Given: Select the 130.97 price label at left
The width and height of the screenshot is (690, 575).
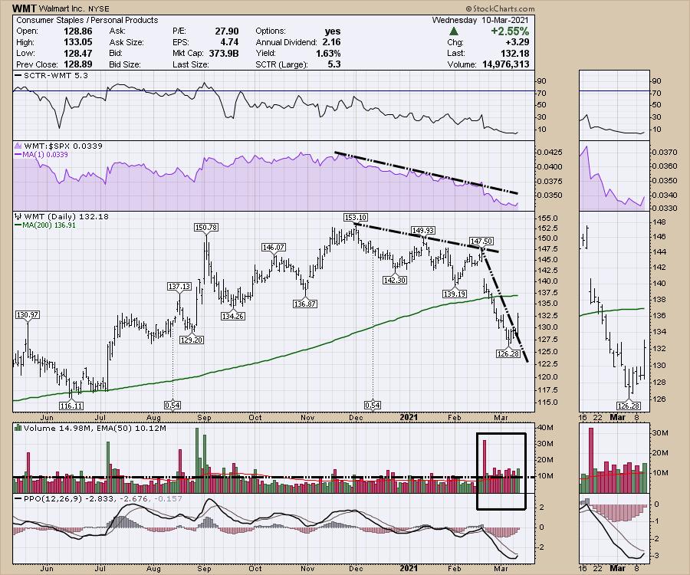Looking at the screenshot, I should tap(28, 314).
